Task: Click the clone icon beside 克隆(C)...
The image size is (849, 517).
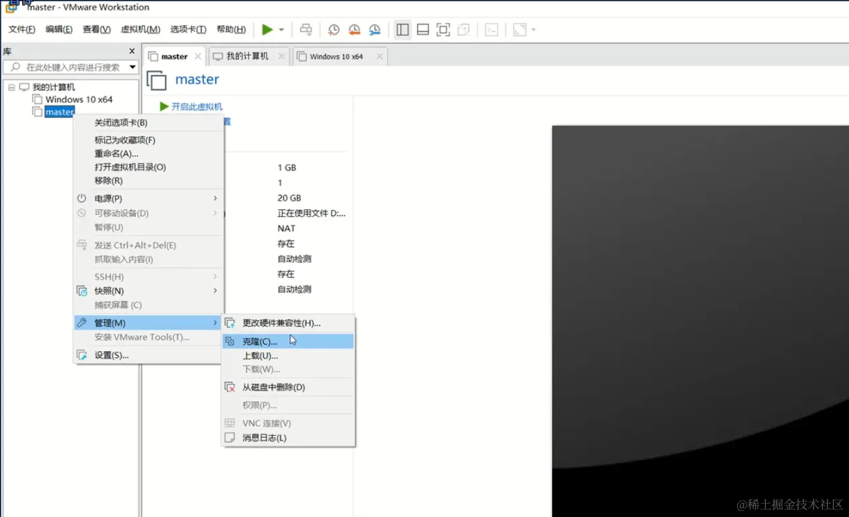Action: (230, 341)
